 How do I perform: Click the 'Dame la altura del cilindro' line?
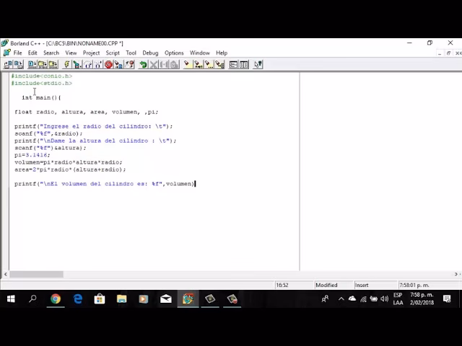95,141
